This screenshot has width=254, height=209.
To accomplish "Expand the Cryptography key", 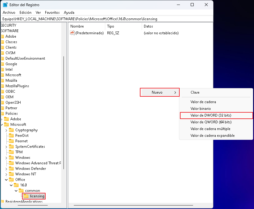I will tap(6, 130).
